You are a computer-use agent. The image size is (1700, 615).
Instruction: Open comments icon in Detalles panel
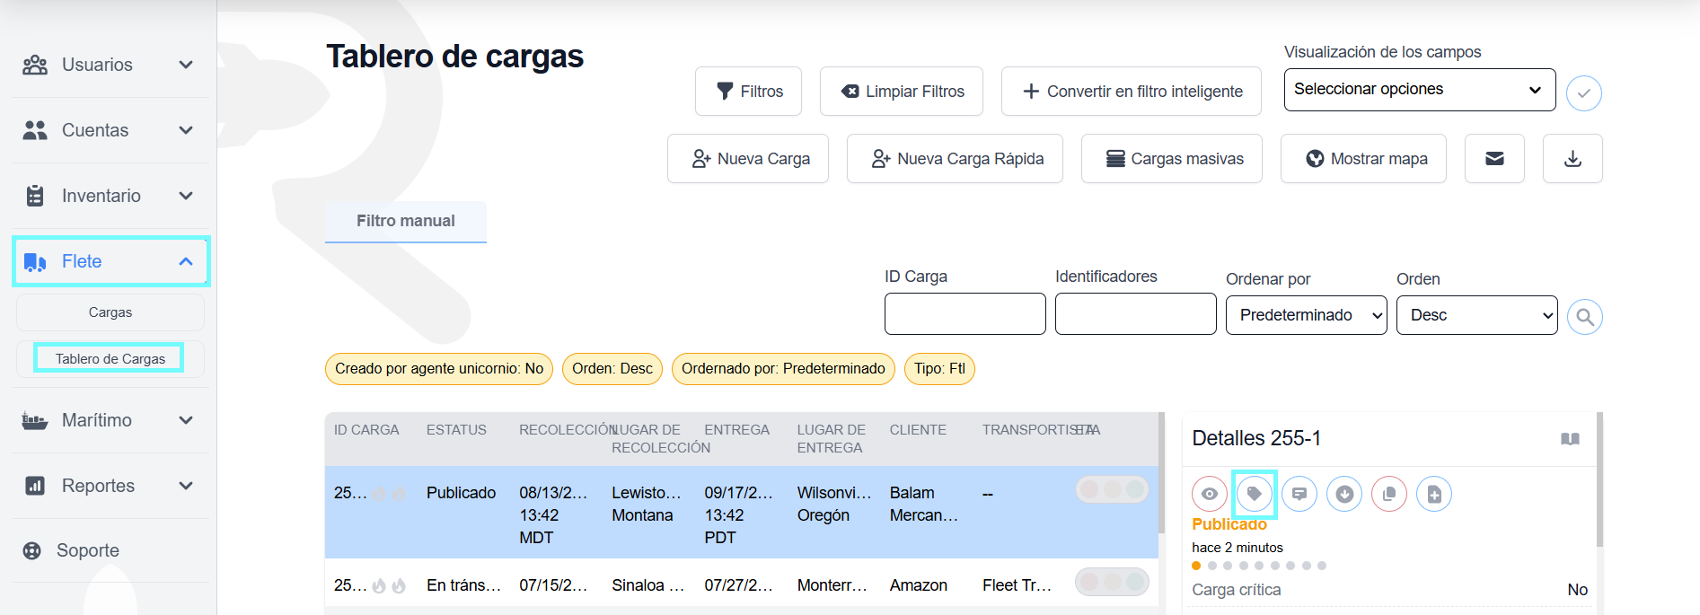click(x=1299, y=494)
